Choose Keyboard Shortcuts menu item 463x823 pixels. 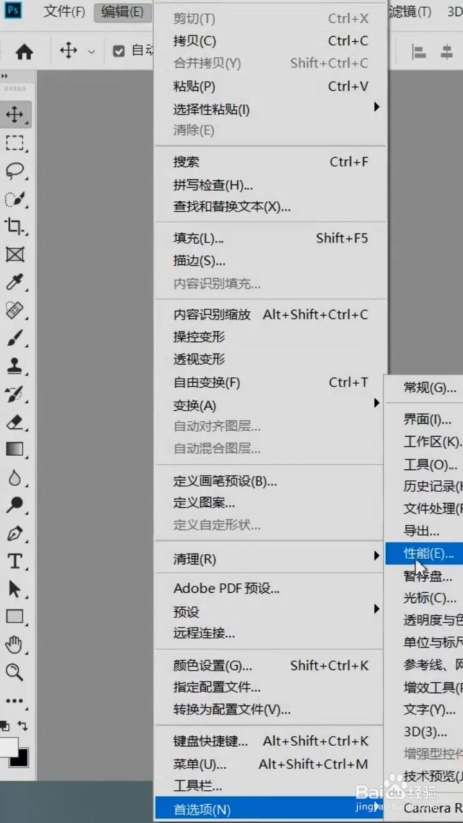click(271, 741)
